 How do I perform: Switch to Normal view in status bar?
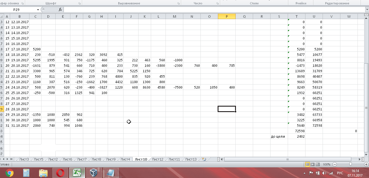pyautogui.click(x=307, y=164)
